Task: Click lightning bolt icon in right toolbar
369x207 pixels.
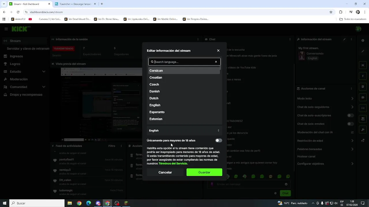Action: tap(363, 76)
